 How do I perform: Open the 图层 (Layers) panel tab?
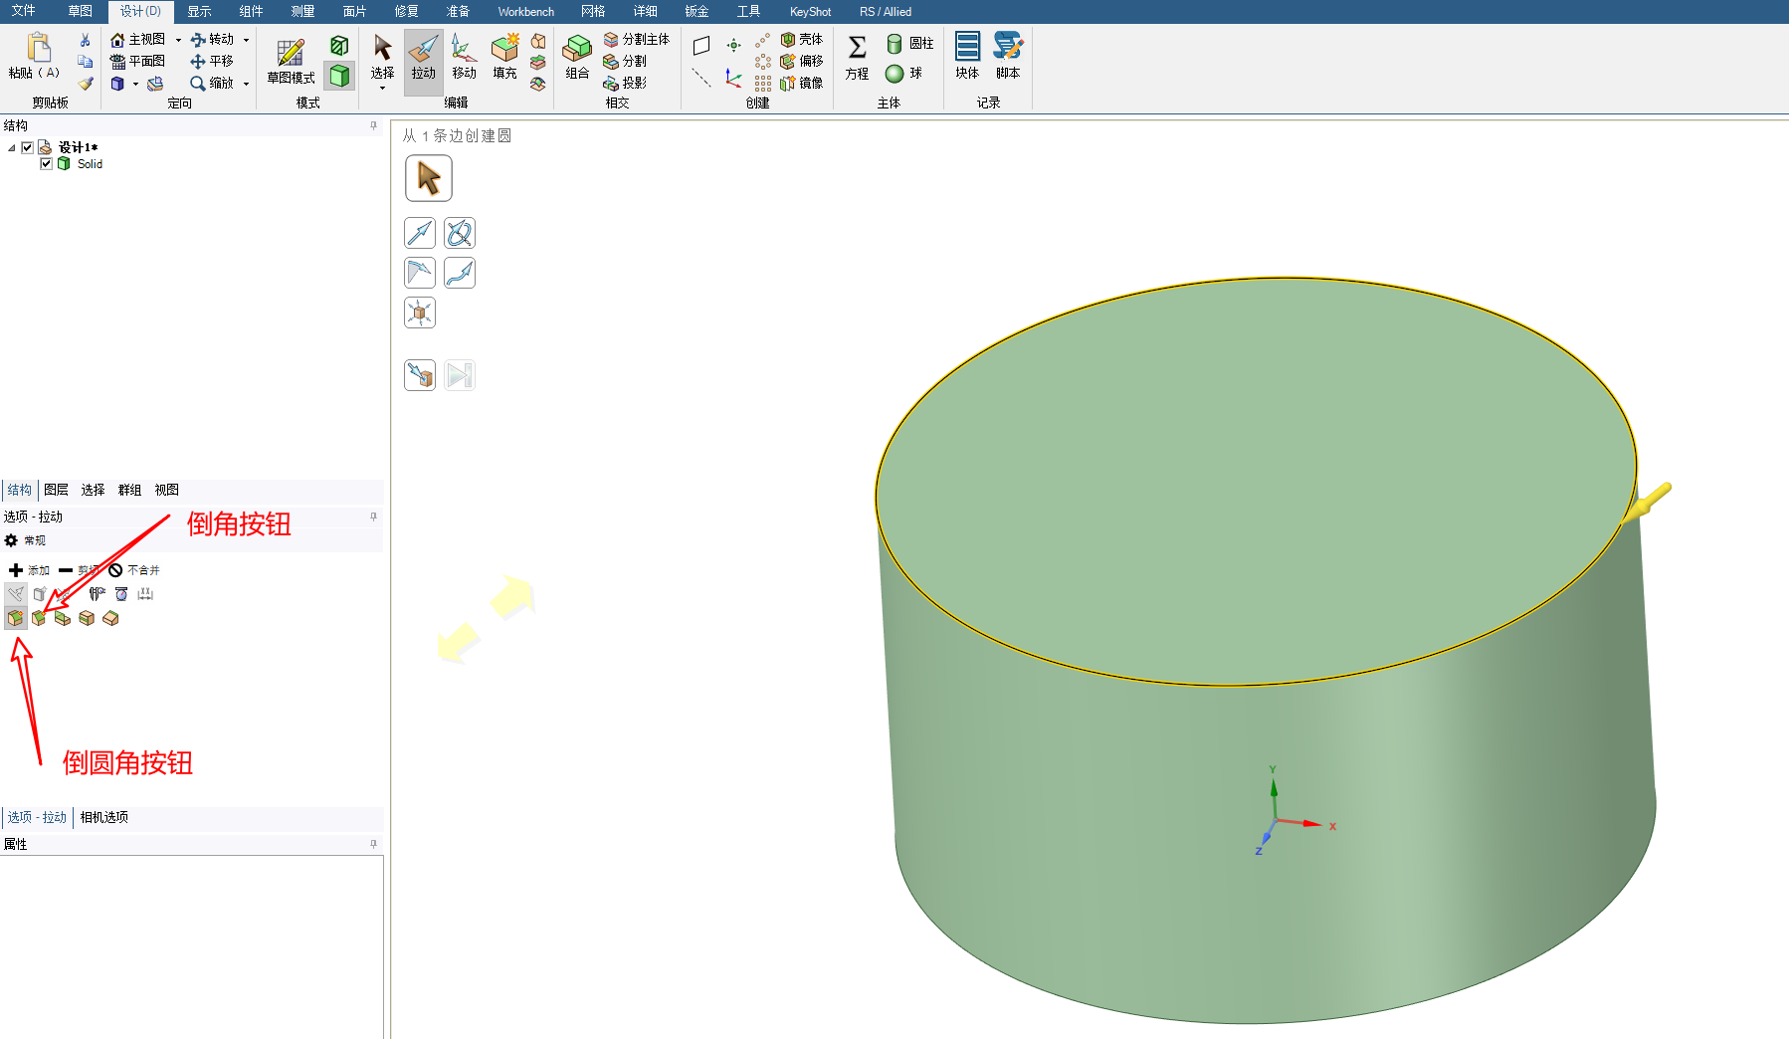tap(56, 490)
